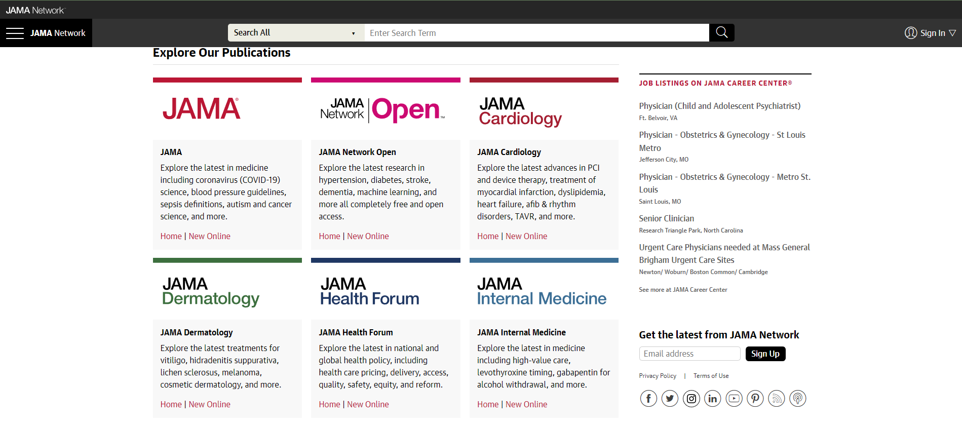Image resolution: width=962 pixels, height=425 pixels.
Task: Open the Instagram social icon
Action: click(x=691, y=399)
